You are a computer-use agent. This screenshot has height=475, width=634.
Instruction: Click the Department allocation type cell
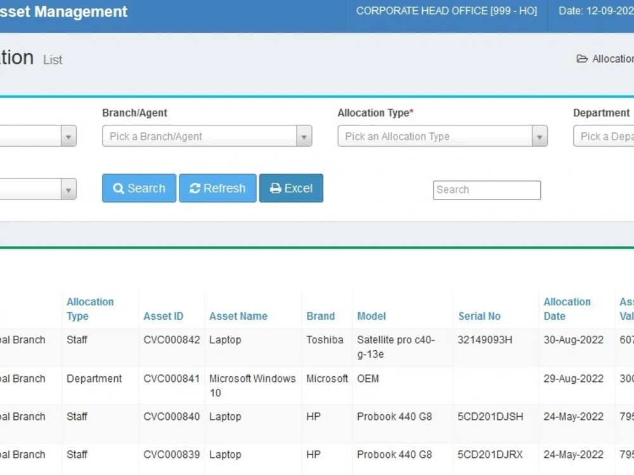(94, 379)
